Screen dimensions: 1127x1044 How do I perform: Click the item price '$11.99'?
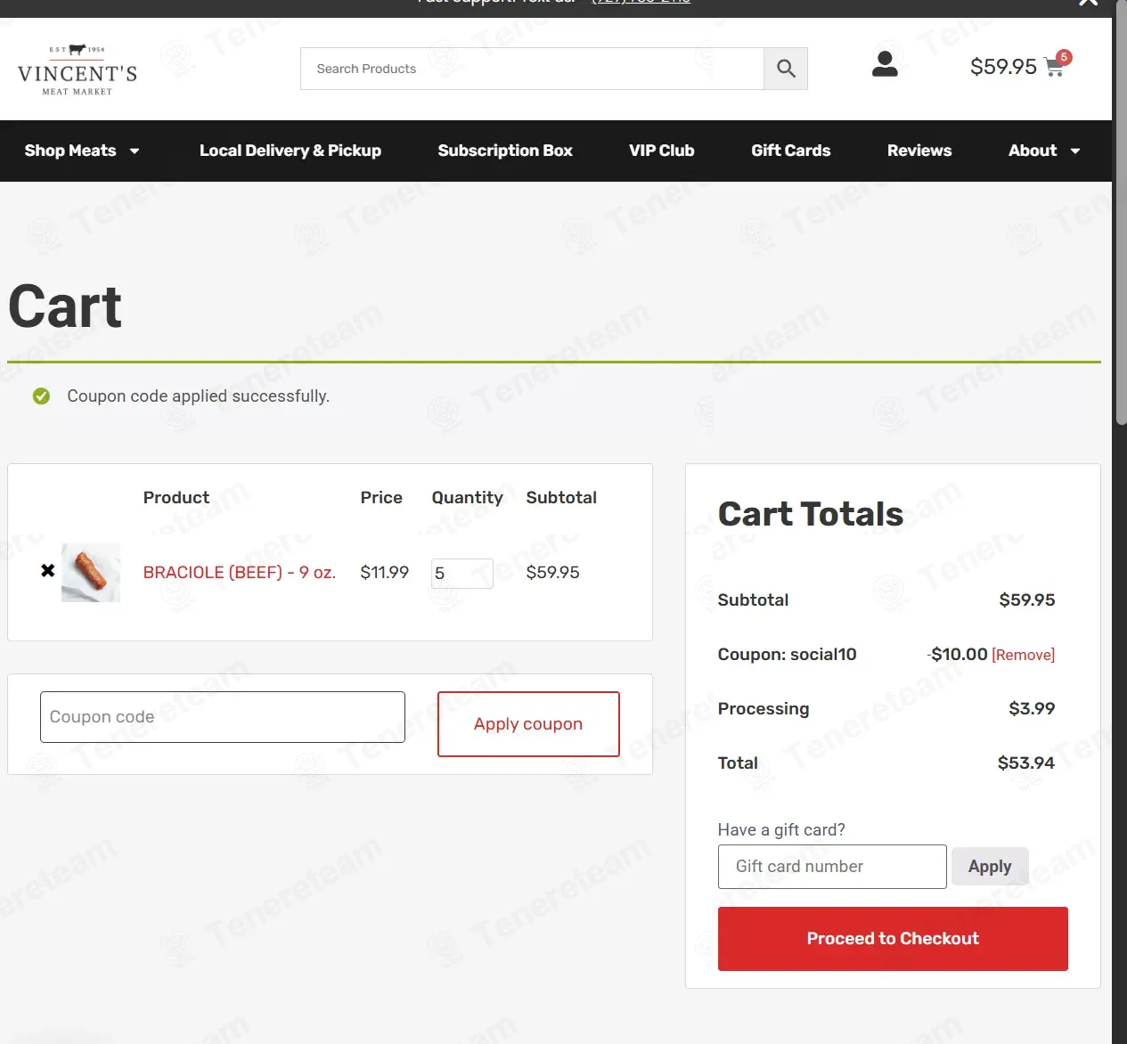coord(385,572)
